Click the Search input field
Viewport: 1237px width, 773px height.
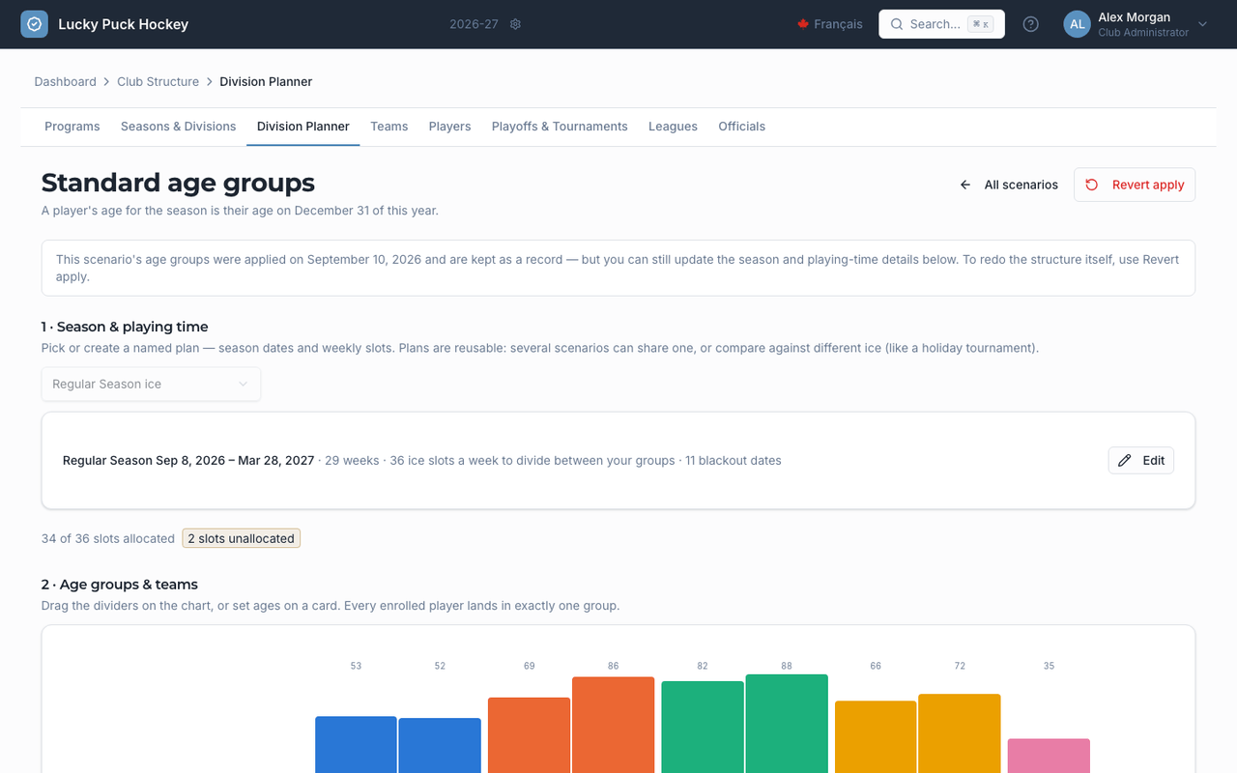pyautogui.click(x=941, y=24)
